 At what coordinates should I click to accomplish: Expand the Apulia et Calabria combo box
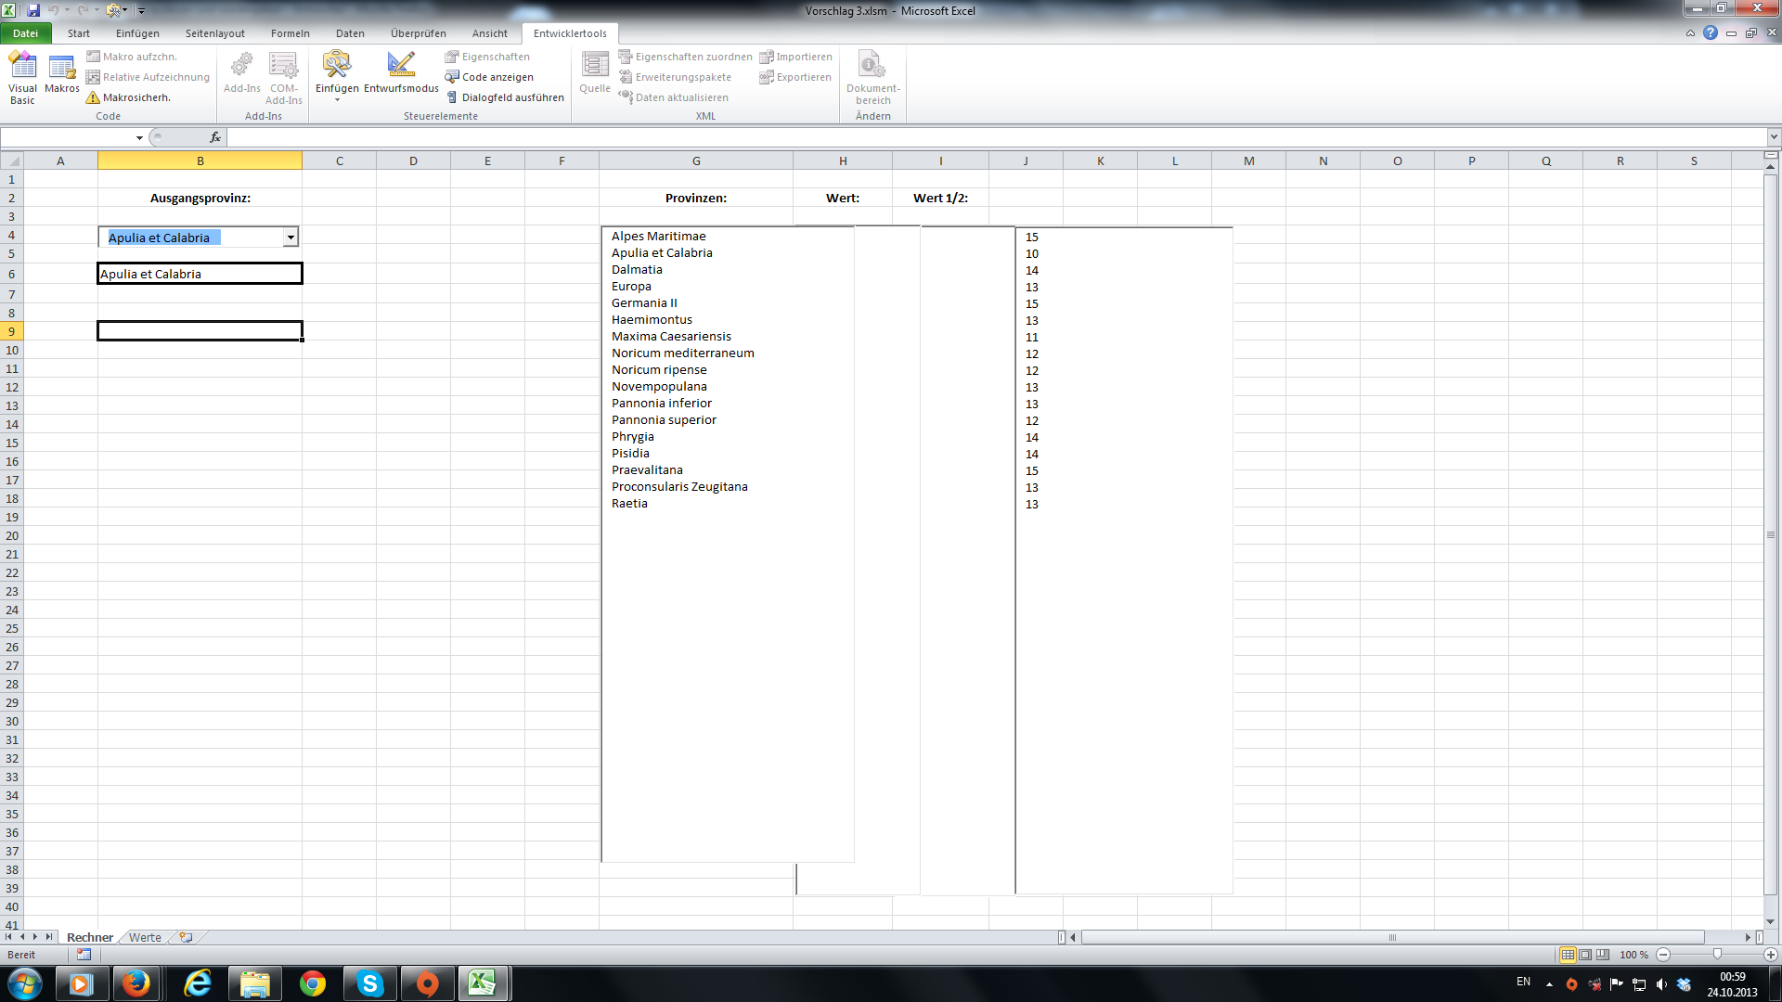tap(291, 238)
